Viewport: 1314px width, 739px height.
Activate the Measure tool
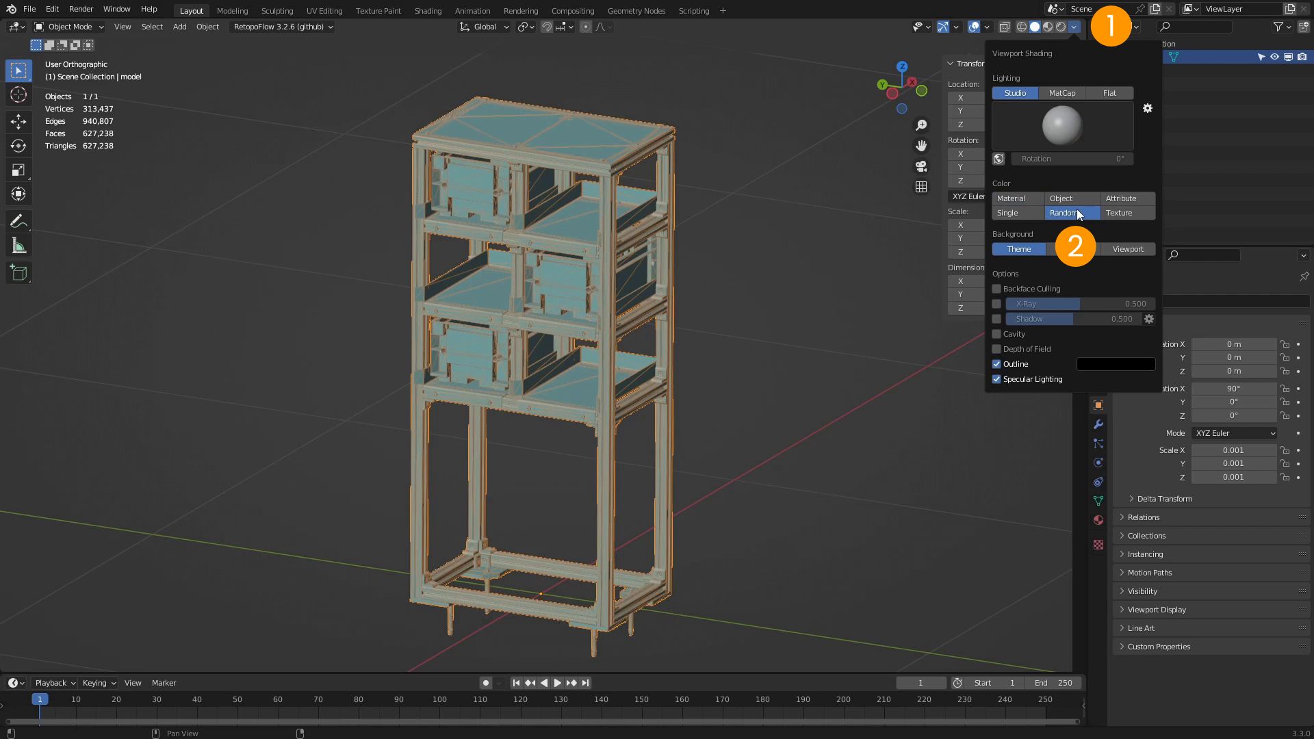[18, 245]
